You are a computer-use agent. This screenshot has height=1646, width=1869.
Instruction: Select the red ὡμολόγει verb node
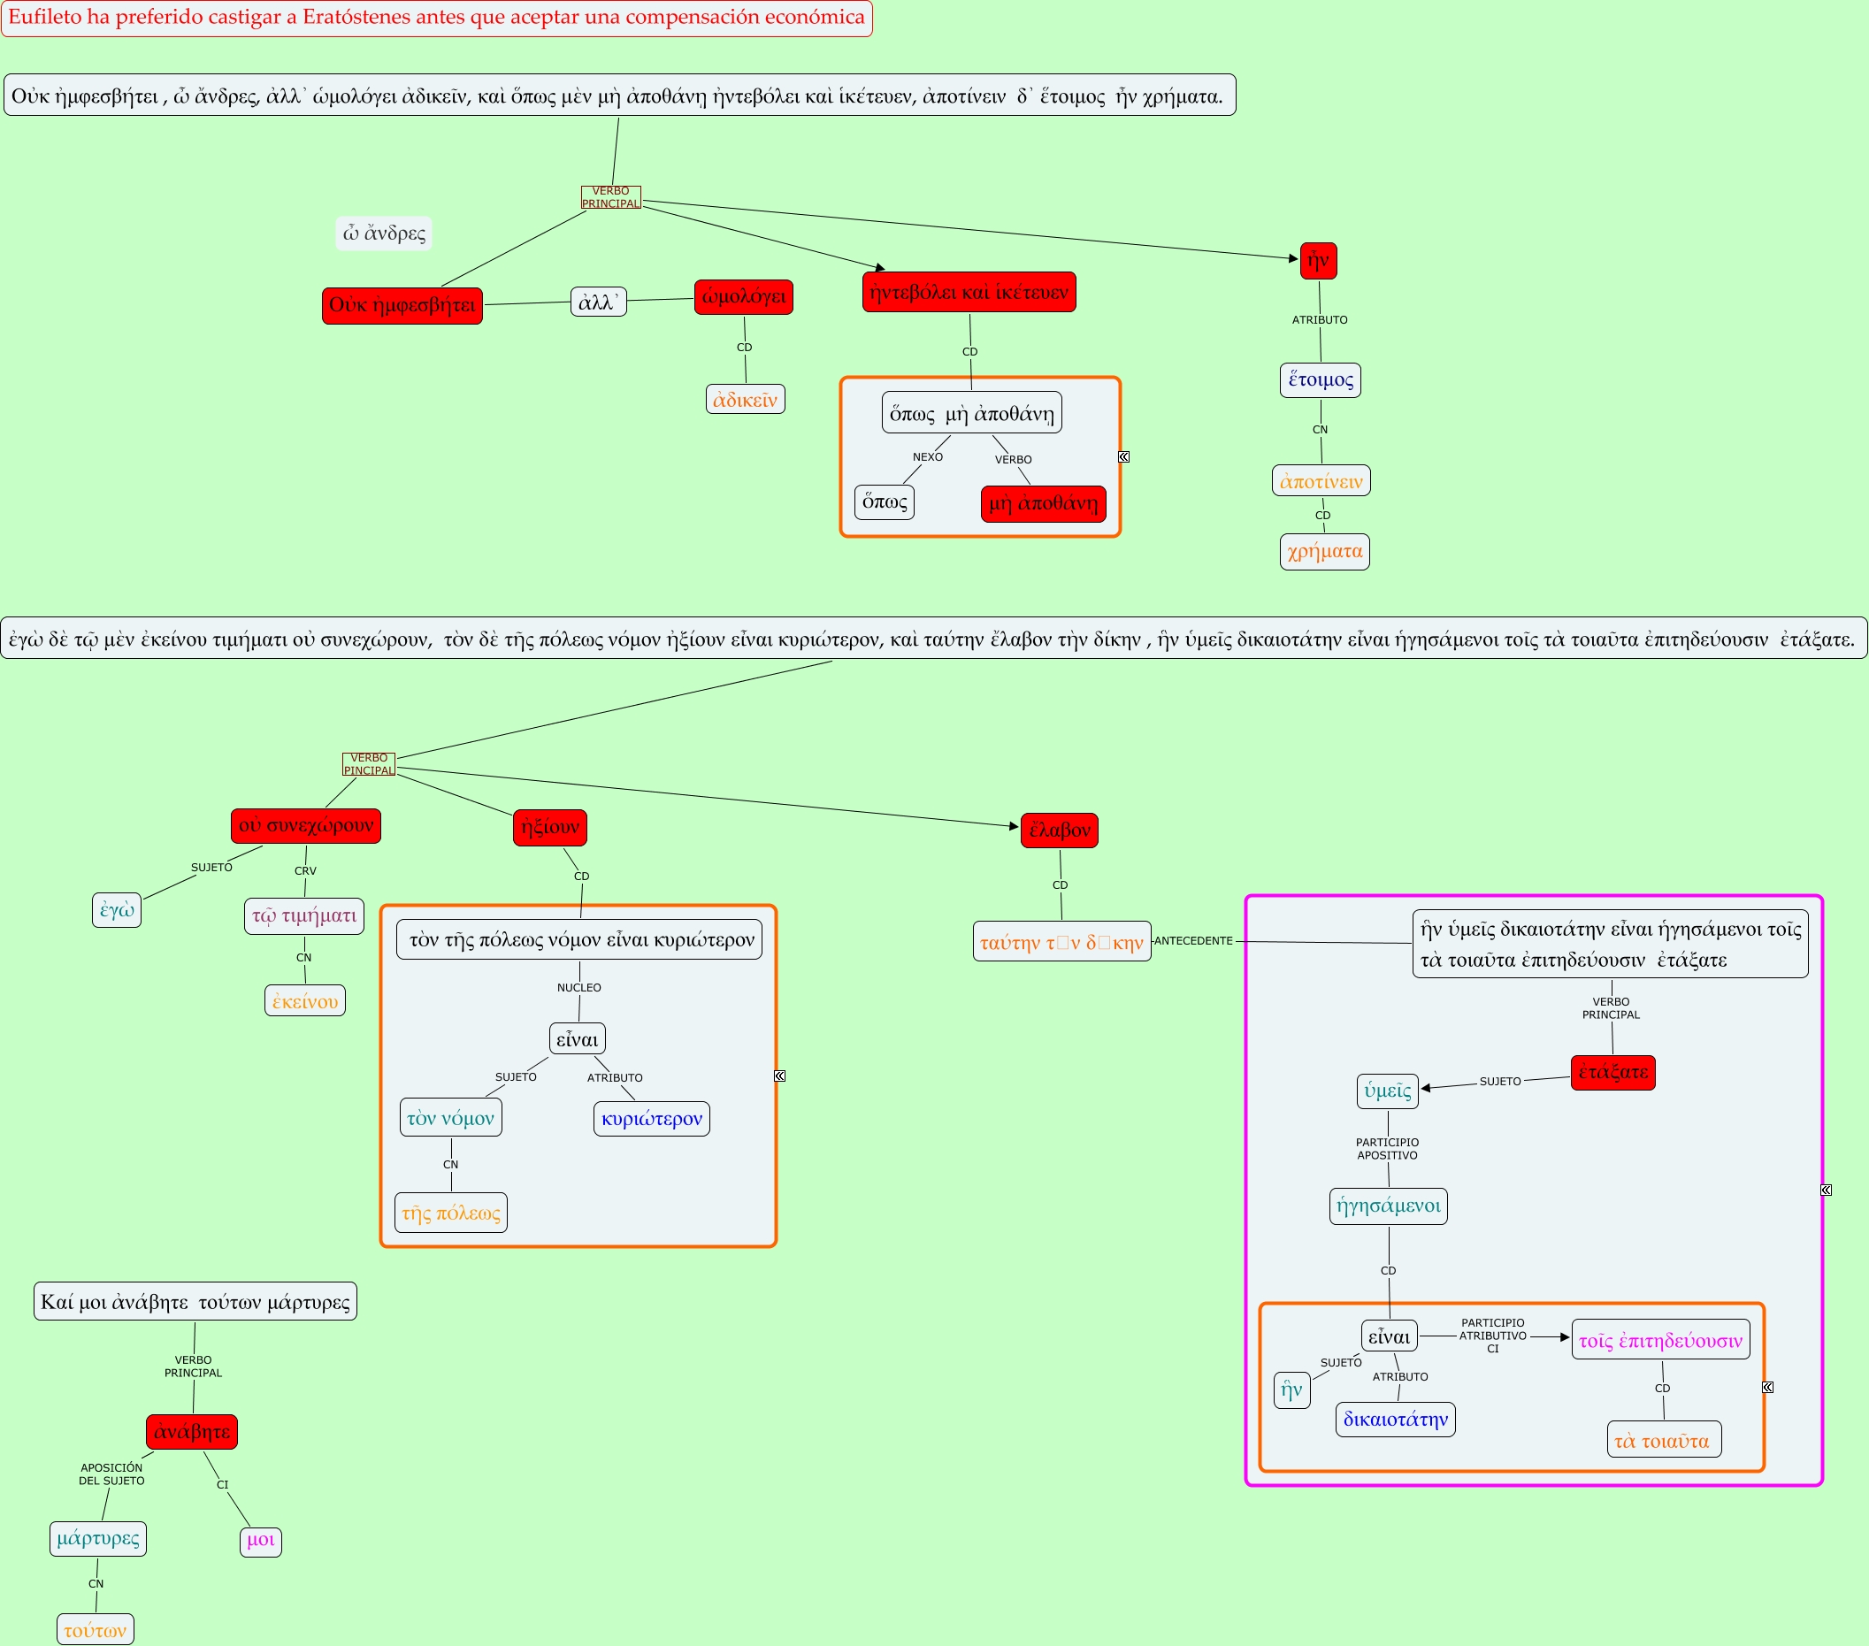(x=743, y=297)
